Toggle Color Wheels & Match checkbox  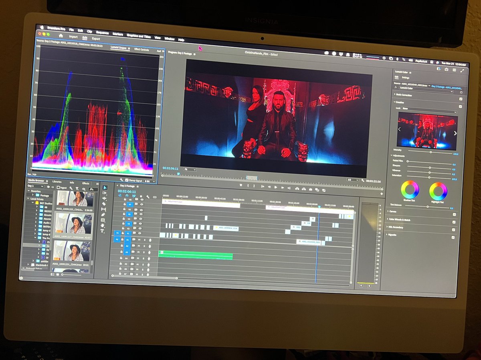(454, 222)
